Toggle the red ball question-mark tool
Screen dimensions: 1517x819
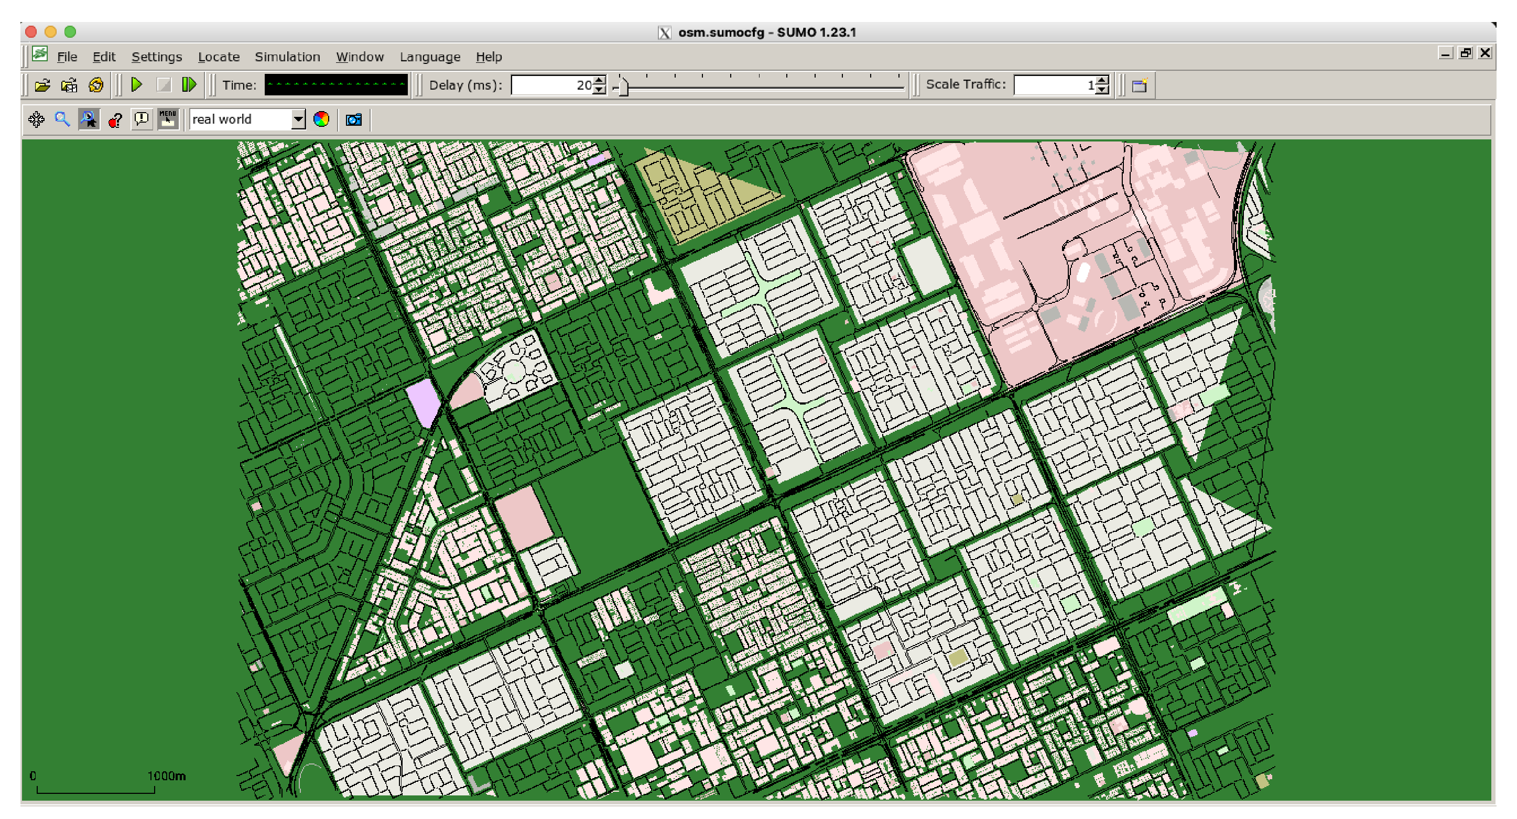click(x=115, y=120)
